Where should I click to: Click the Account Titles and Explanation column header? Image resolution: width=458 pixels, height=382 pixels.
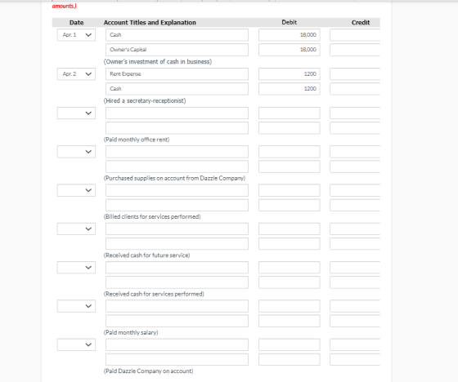point(150,23)
